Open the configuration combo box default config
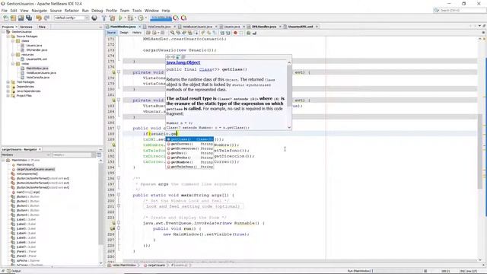 point(72,18)
